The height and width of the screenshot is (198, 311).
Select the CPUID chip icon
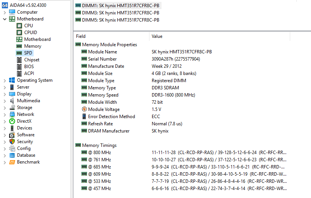point(19,32)
